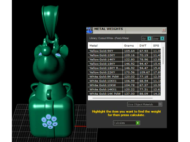The height and width of the screenshot is (142, 190).
Task: Click the horizontal scrollbar below metal table
Action: tap(122, 98)
